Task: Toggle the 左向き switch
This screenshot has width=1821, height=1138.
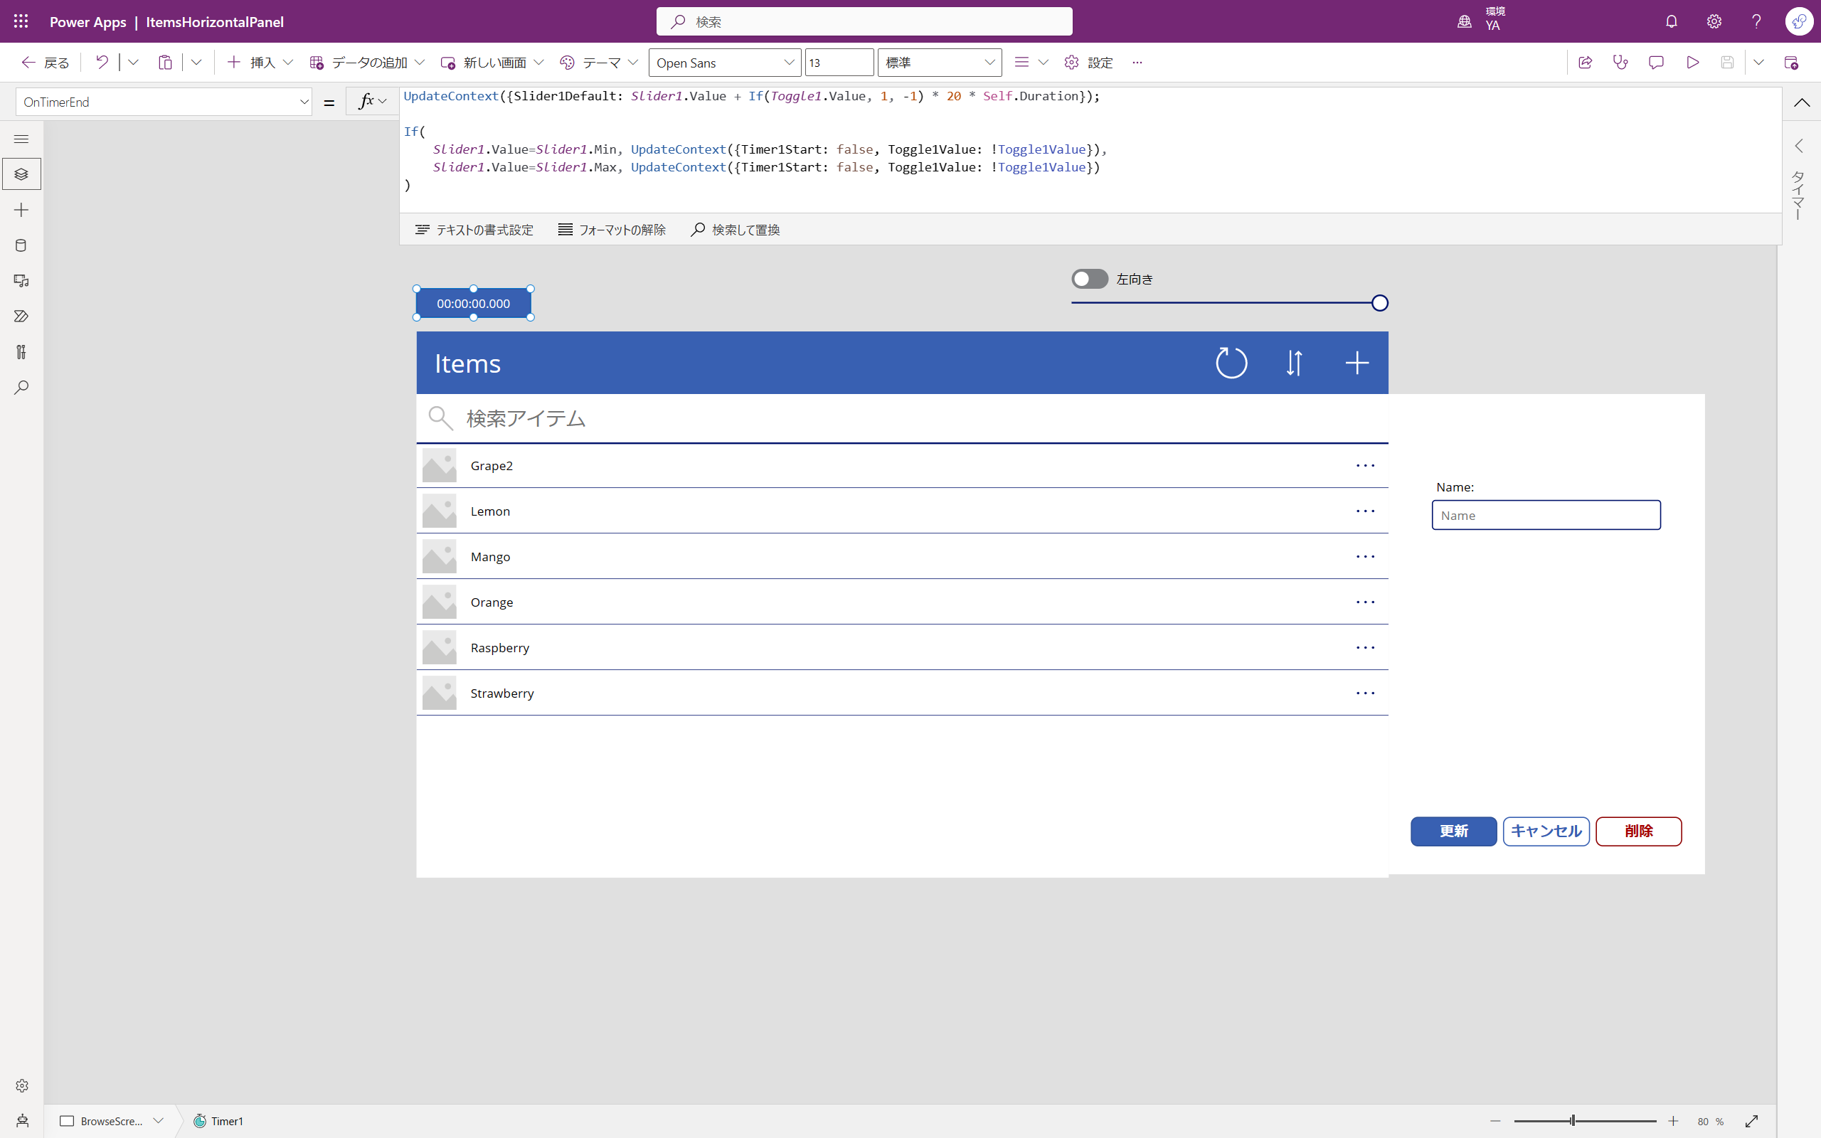Action: 1090,280
